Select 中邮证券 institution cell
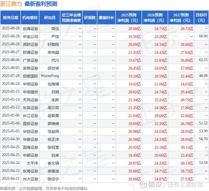Viewport: 209px width, 191px height. [30, 155]
